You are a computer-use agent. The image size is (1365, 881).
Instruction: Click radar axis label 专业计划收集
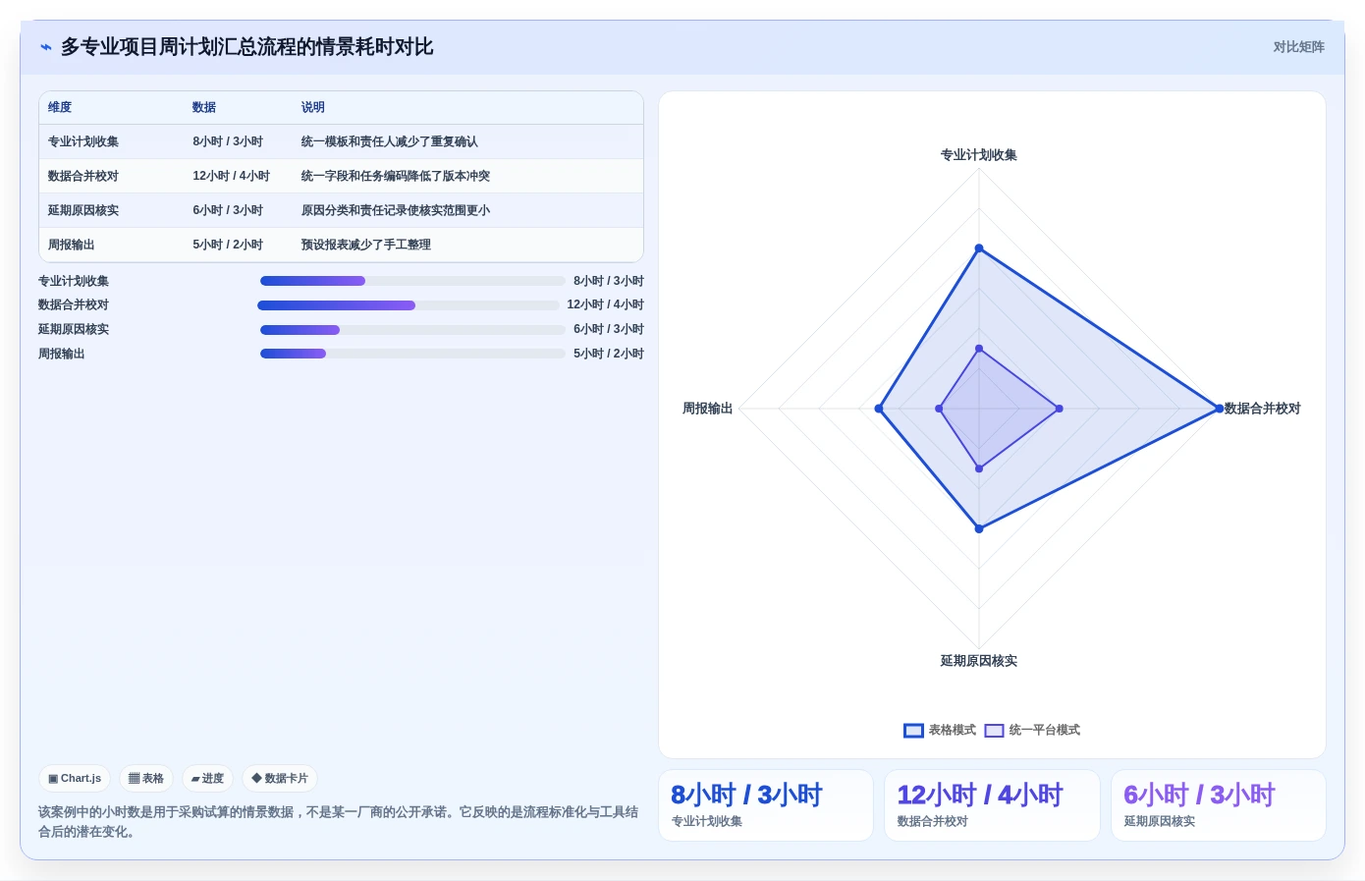(x=978, y=155)
